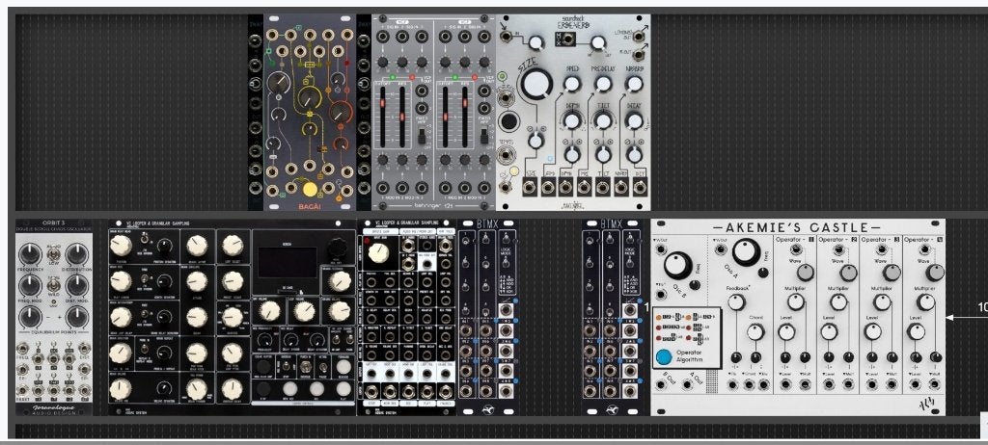This screenshot has width=988, height=445.
Task: Flip the TAME/WILD switch on Orbit 3
Action: (54, 284)
